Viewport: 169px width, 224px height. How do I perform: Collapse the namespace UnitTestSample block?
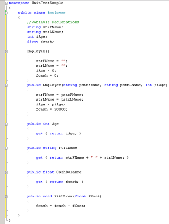[7, 3]
